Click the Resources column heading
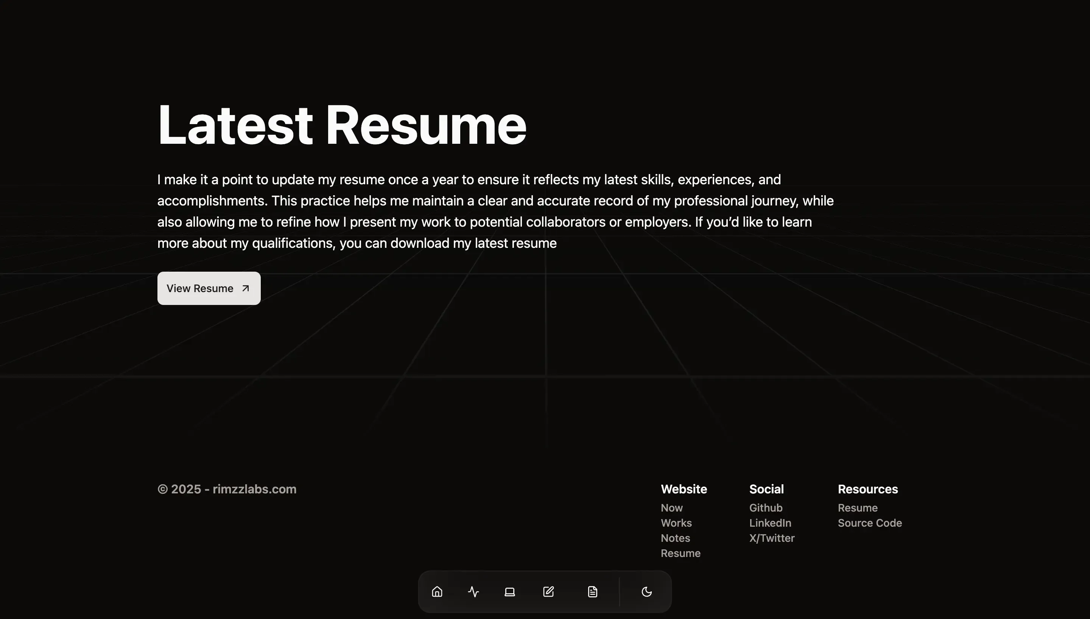1090x619 pixels. [867, 489]
